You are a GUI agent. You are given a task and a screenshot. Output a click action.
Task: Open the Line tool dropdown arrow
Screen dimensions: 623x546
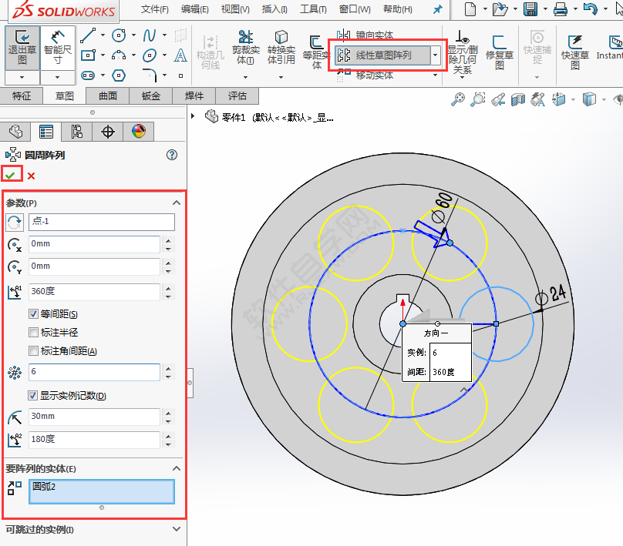103,35
